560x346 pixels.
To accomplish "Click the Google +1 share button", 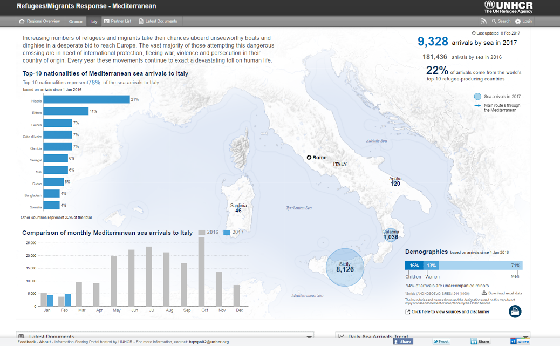I will point(520,341).
